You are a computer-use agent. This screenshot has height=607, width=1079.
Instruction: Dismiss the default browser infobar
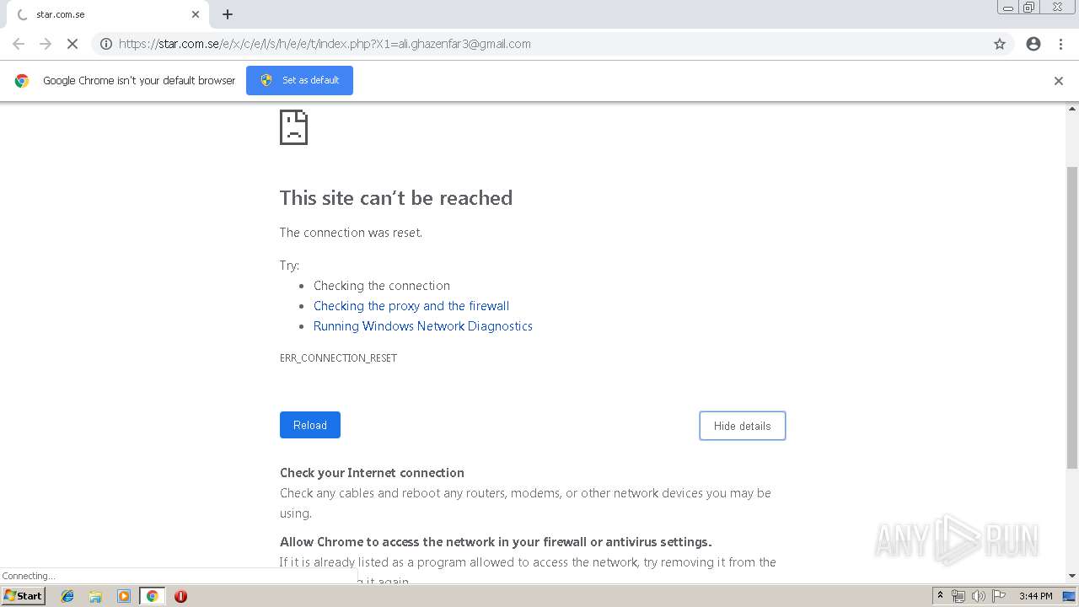coord(1059,81)
